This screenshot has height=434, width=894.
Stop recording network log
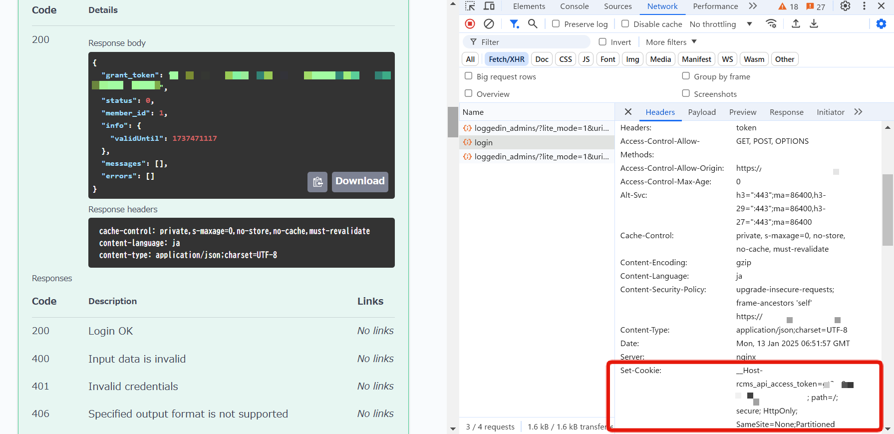(470, 23)
